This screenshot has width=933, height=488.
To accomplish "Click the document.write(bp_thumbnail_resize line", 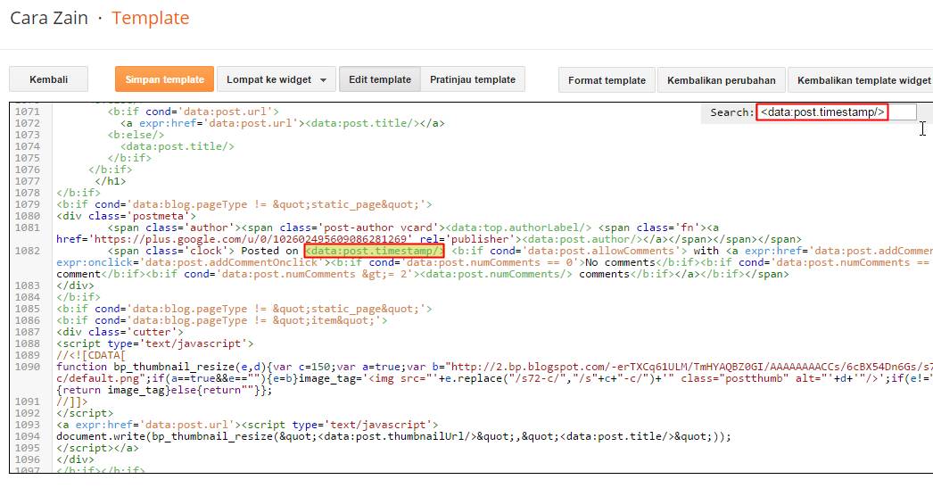I will 393,436.
